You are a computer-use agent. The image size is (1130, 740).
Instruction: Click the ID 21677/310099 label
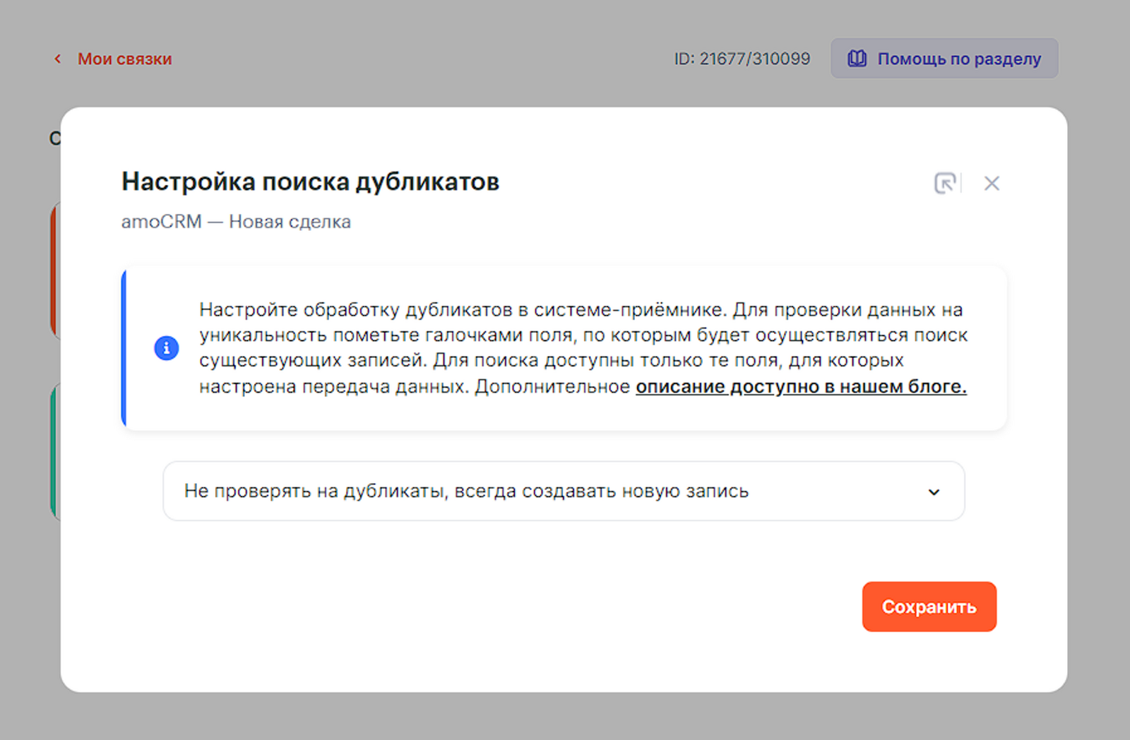[x=742, y=59]
